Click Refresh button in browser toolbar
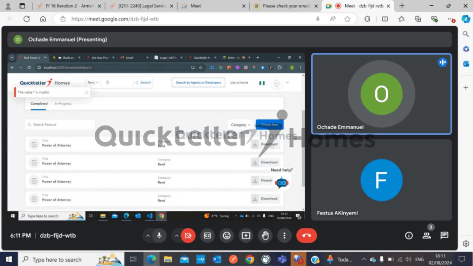This screenshot has height=266, width=473. click(27, 19)
